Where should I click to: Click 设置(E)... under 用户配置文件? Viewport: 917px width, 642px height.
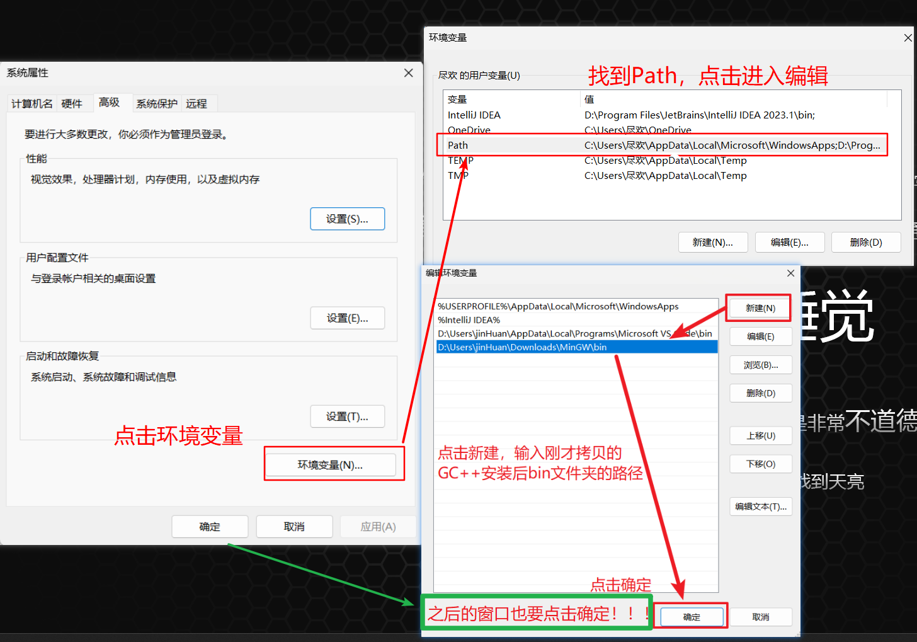pos(347,318)
